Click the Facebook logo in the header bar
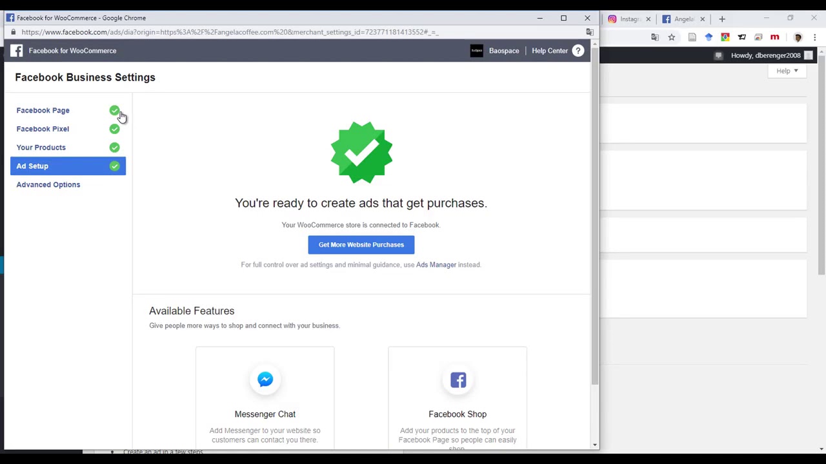The image size is (826, 464). coord(16,50)
